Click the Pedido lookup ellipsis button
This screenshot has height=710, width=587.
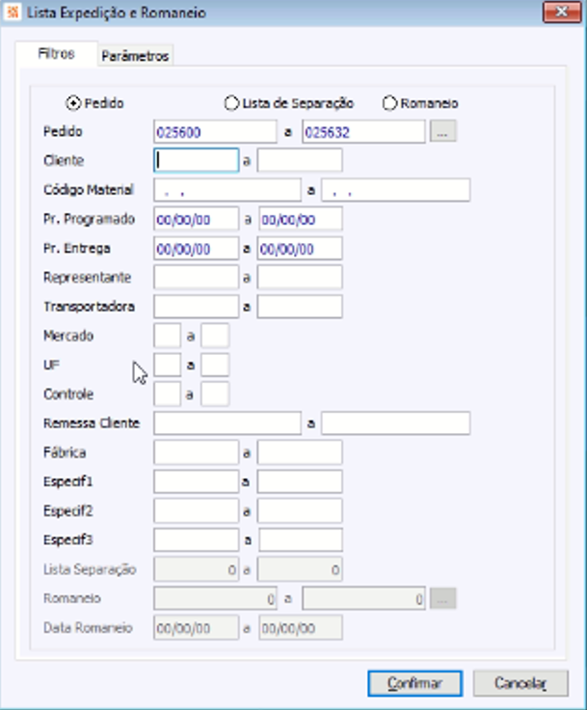coord(442,132)
